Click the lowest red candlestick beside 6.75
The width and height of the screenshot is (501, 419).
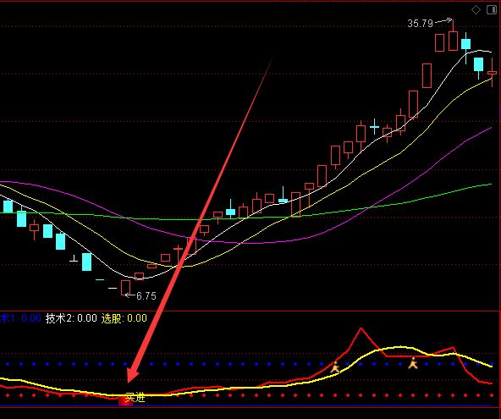coord(125,288)
